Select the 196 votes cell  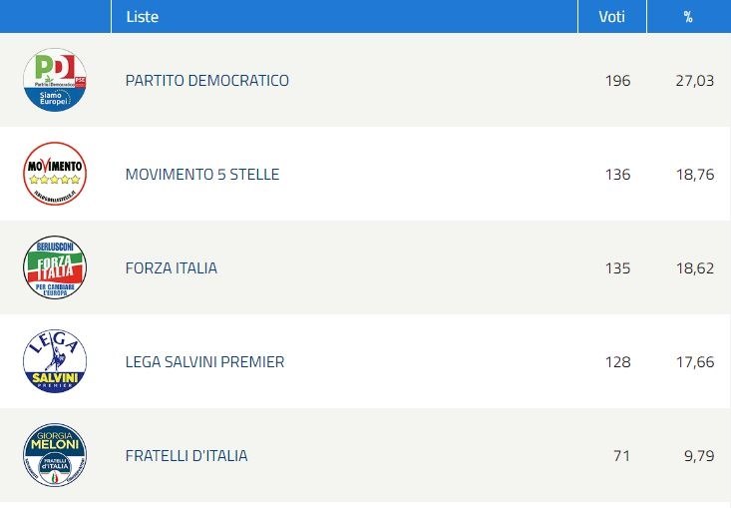click(x=617, y=80)
